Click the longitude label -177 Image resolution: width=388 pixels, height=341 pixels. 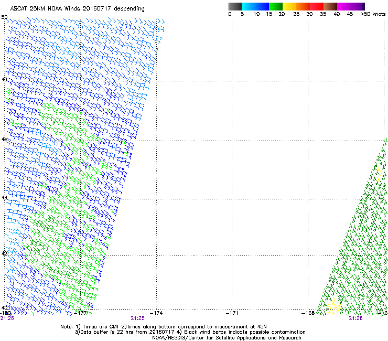tap(80, 313)
